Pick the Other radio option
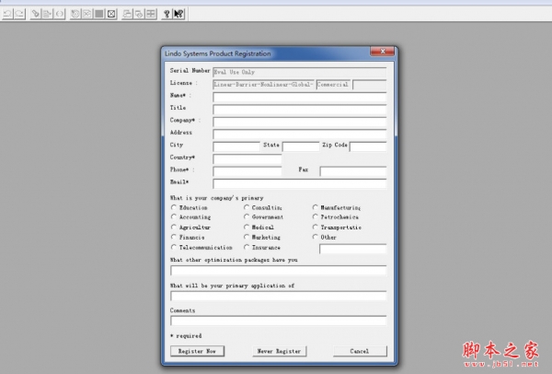This screenshot has width=552, height=374. pos(315,237)
